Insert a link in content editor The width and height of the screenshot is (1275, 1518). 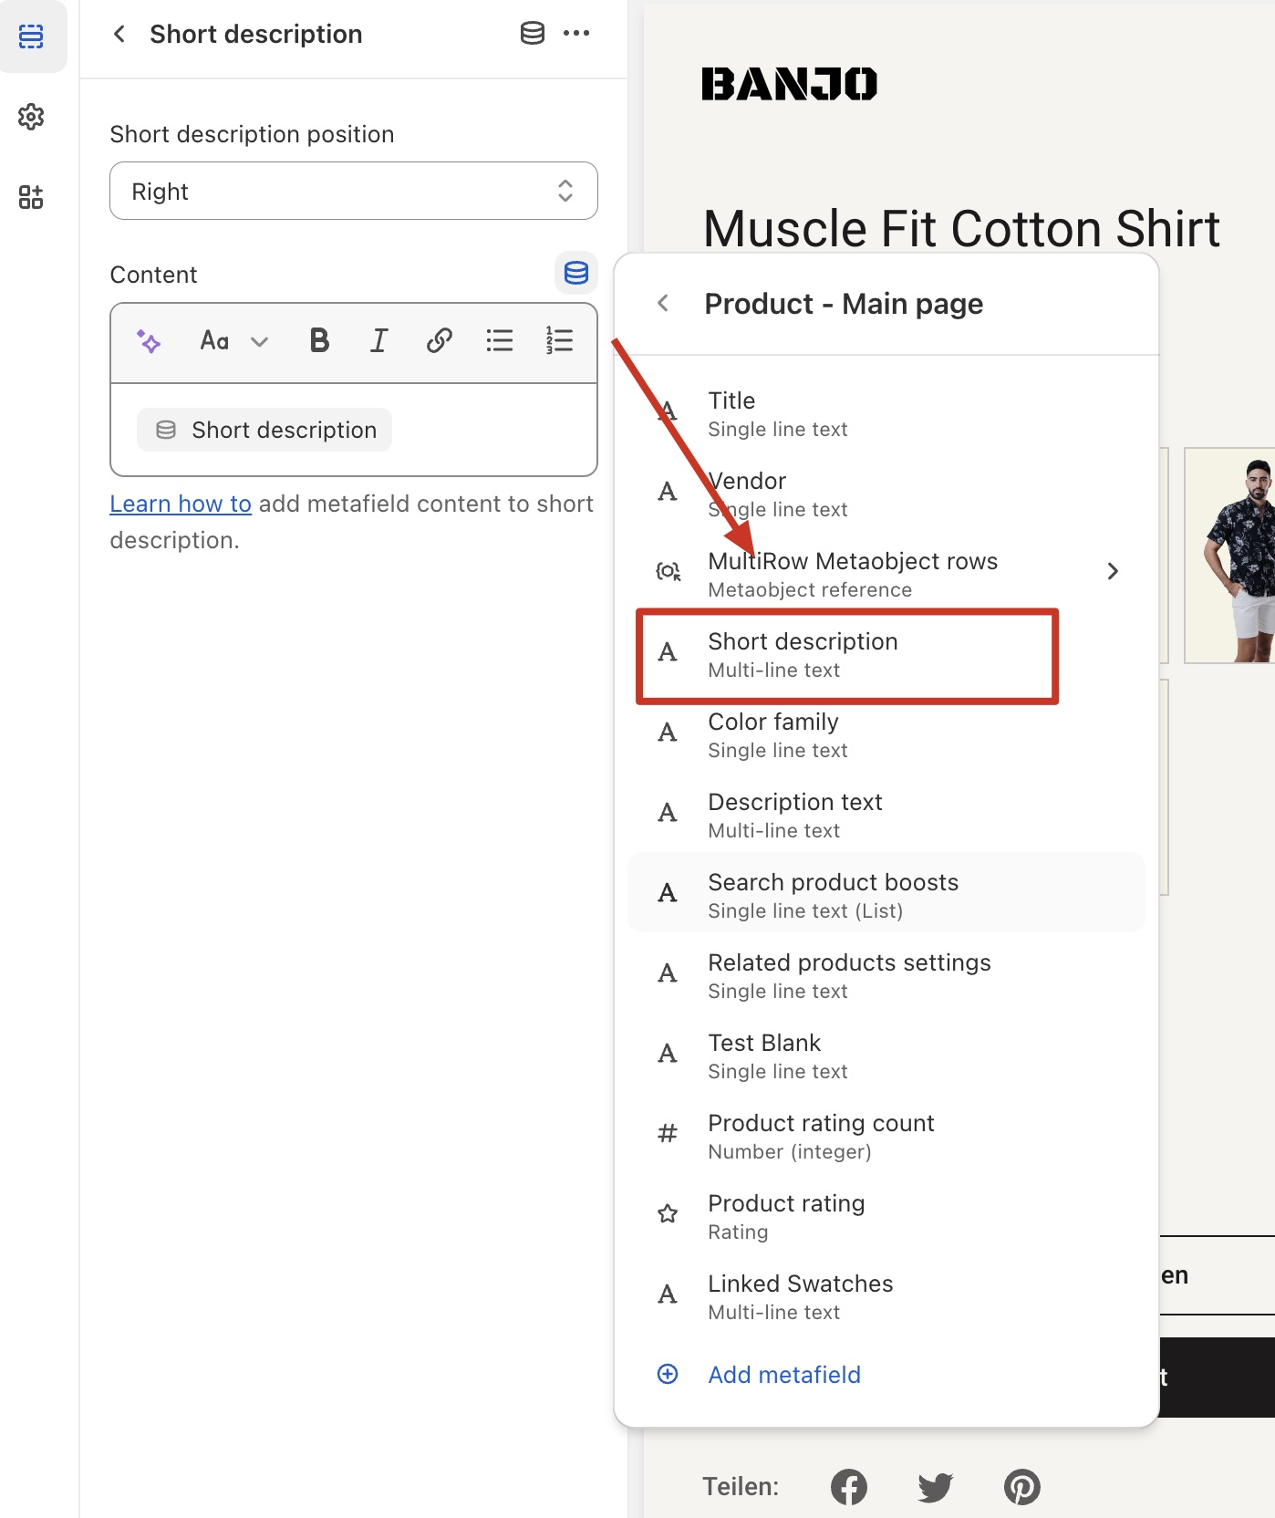pyautogui.click(x=440, y=341)
